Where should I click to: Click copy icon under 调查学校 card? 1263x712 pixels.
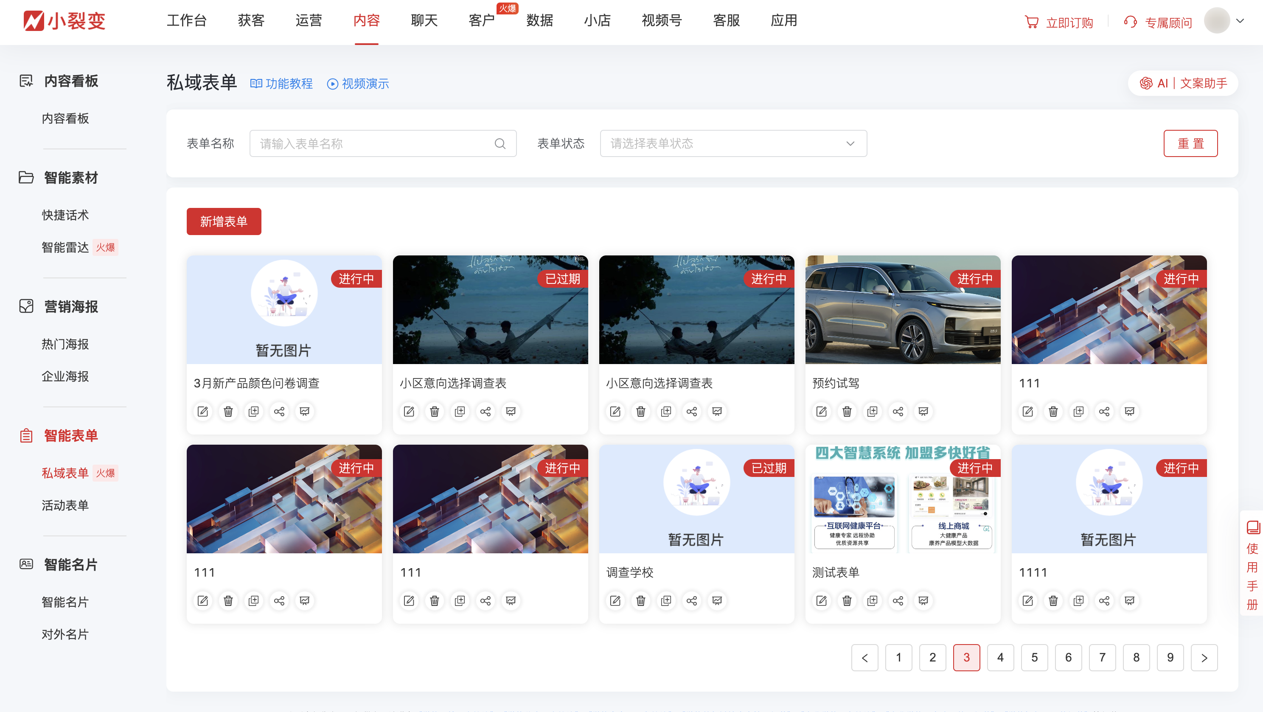666,601
